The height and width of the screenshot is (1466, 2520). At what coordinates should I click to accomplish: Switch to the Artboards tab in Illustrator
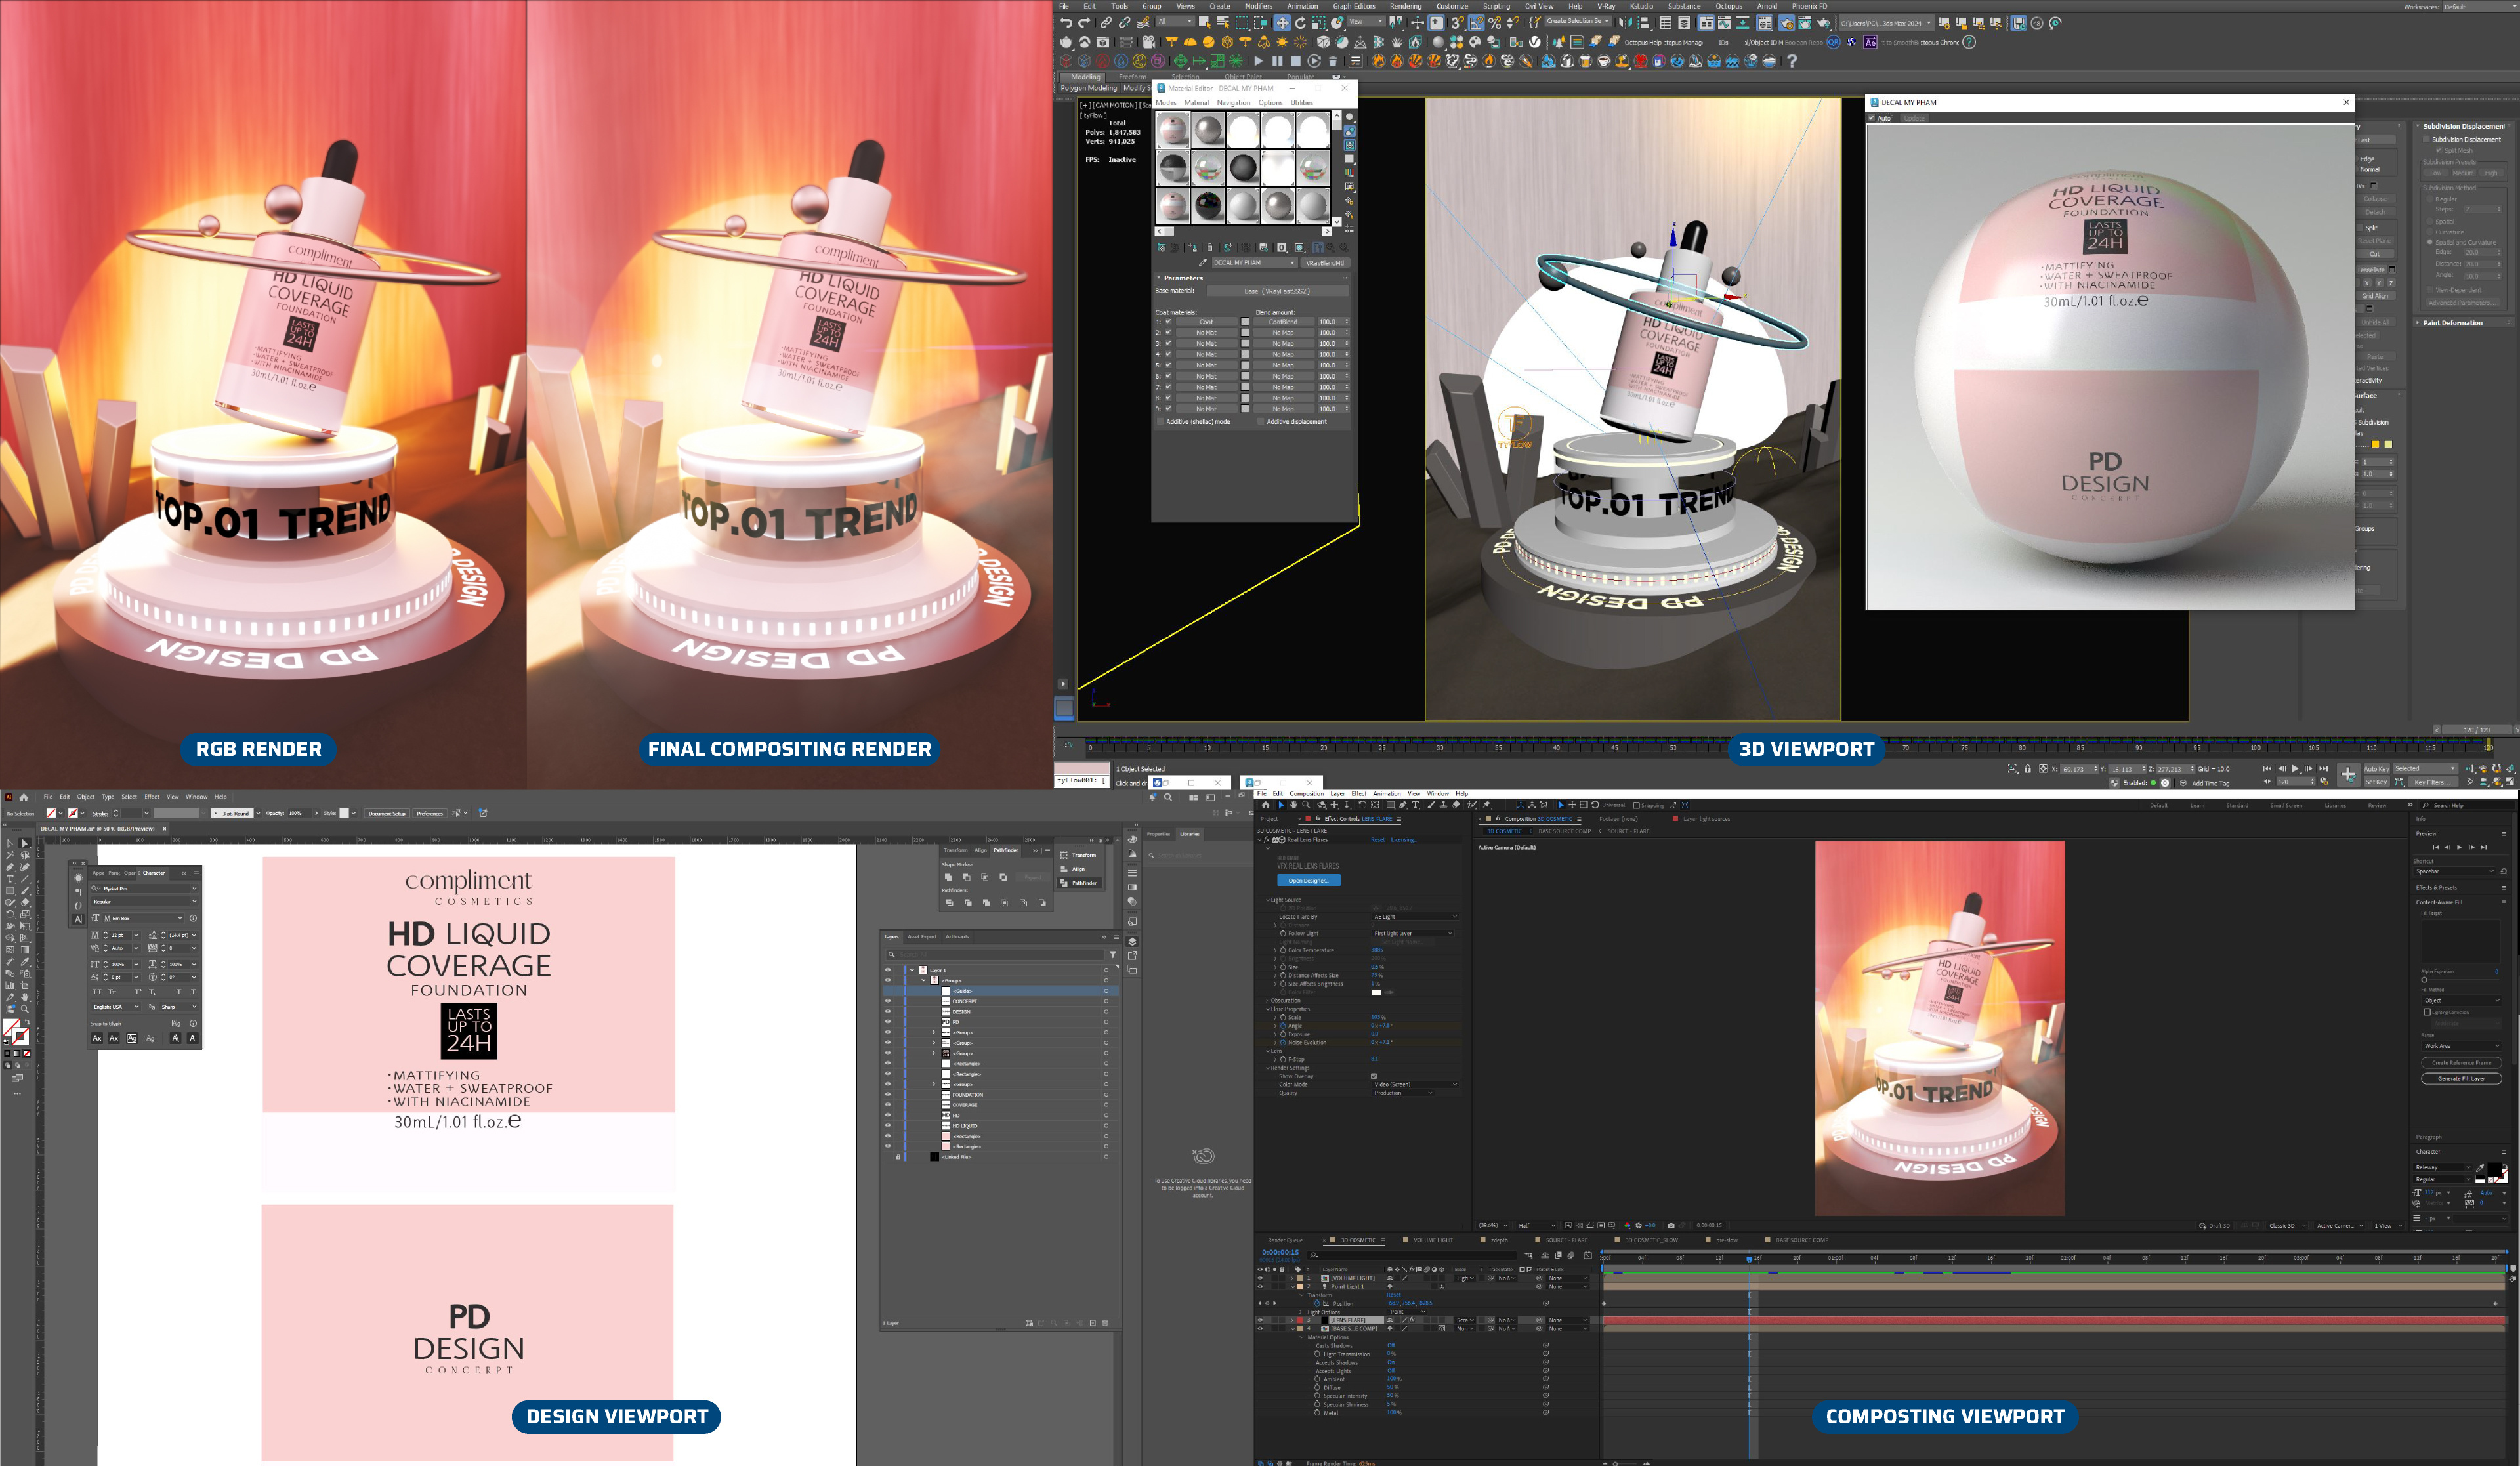(x=957, y=937)
